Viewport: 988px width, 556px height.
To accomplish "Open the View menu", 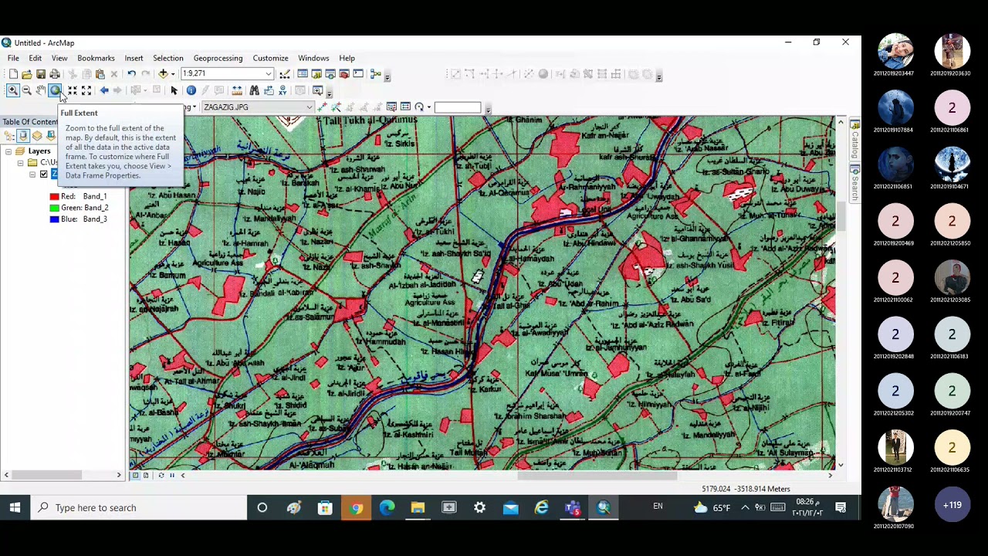I will coord(59,58).
